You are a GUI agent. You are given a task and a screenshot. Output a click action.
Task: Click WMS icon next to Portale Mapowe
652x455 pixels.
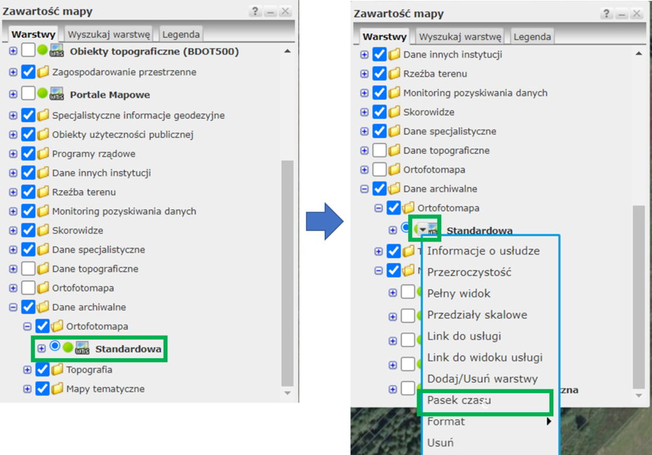coord(57,94)
